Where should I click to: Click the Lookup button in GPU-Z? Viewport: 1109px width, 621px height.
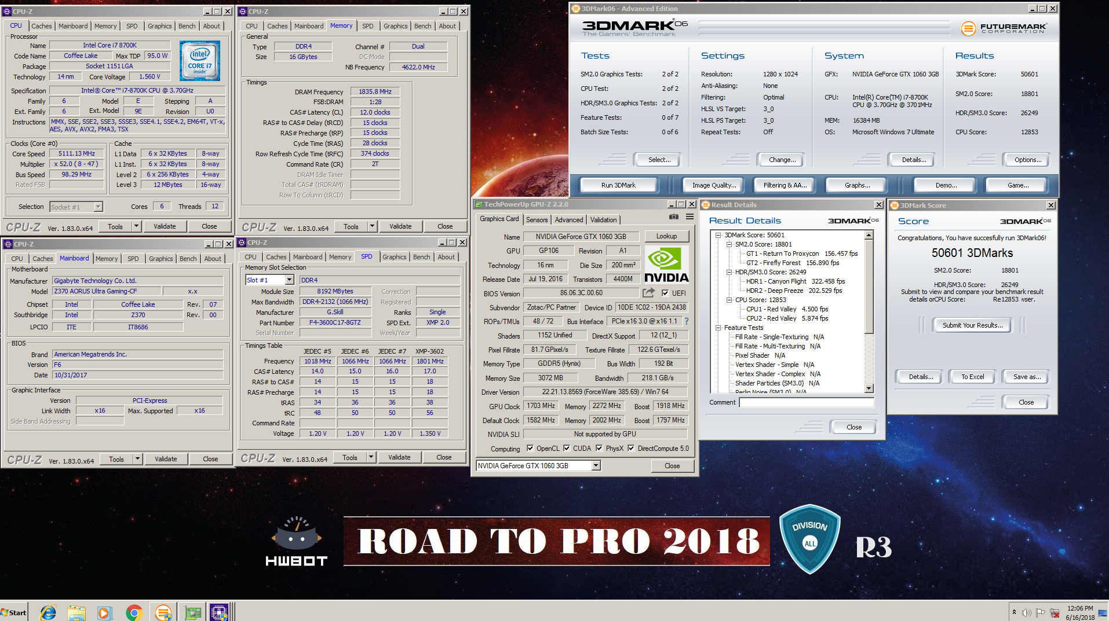pos(666,236)
